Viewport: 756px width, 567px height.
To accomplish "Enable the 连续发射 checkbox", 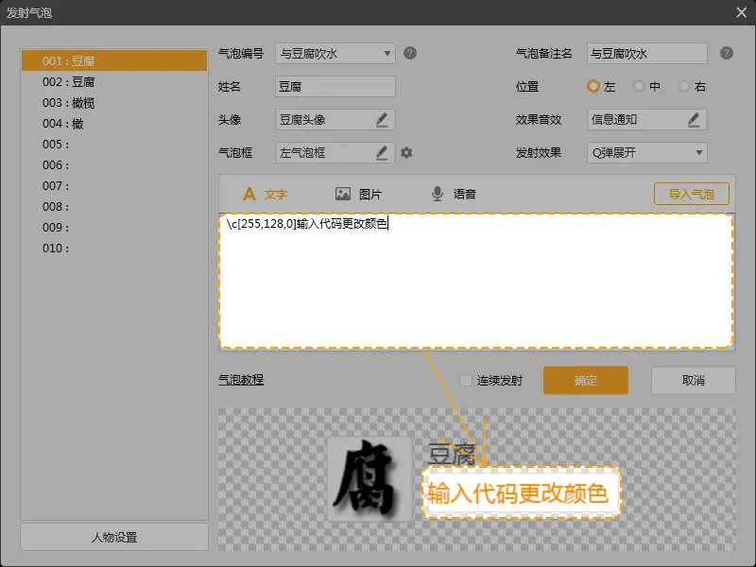I will (x=466, y=380).
